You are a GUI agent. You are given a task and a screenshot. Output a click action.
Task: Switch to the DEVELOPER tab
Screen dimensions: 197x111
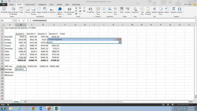click(x=76, y=5)
